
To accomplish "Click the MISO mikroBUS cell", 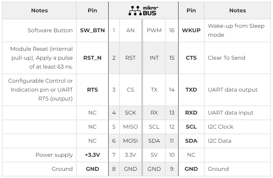I will 130,127.
